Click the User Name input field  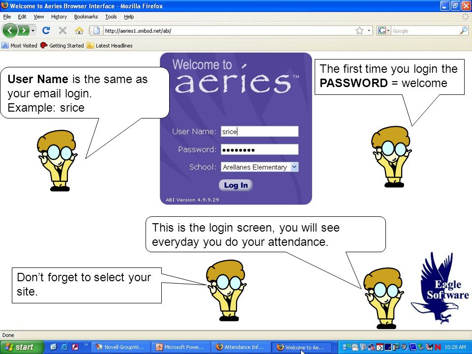point(260,132)
